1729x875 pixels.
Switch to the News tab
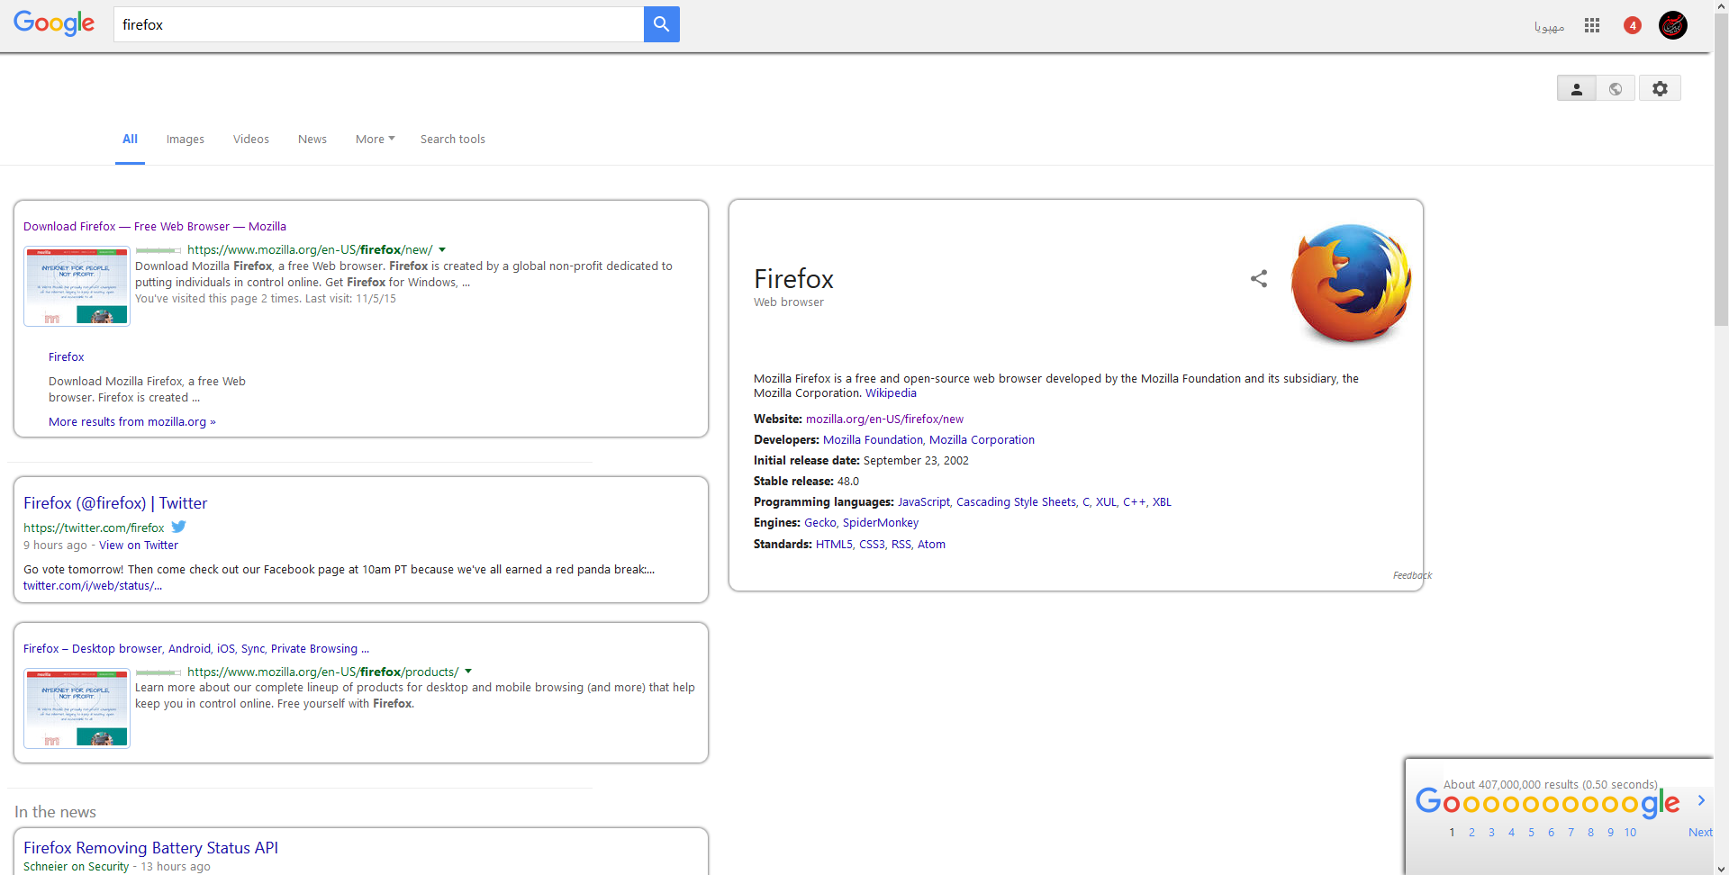coord(312,140)
